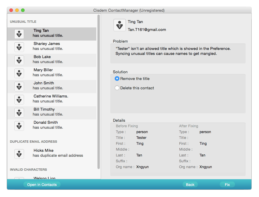Click the problem description about "Tester" title
259x197 pixels.
[173, 51]
